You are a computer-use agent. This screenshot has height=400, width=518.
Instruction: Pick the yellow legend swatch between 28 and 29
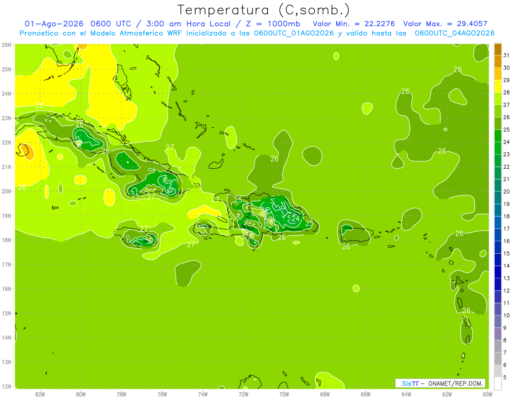point(498,86)
